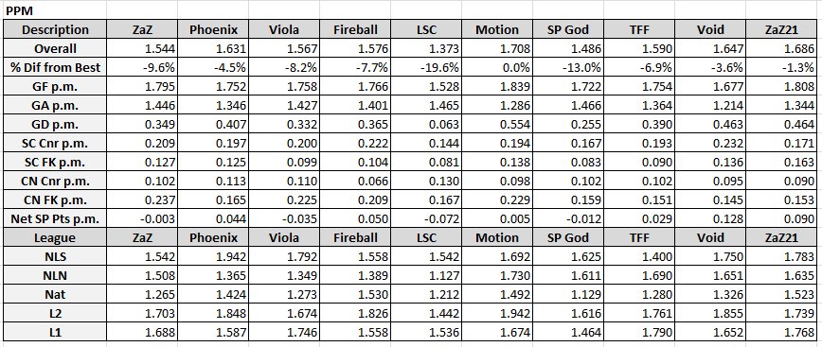
Task: Click the % Dif from Best row label
Action: click(55, 67)
